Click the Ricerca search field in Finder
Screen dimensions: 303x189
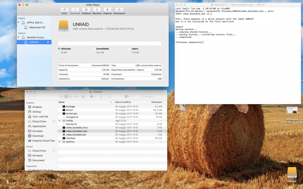click(x=149, y=96)
